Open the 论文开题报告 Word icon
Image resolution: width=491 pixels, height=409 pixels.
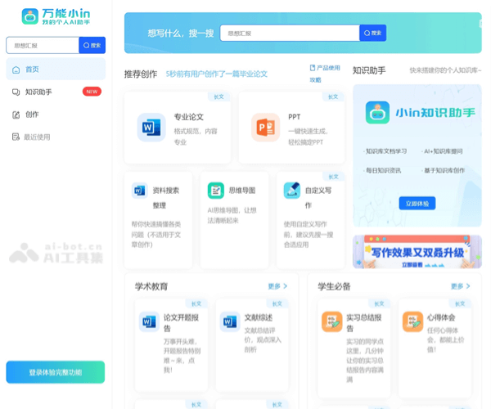pos(148,321)
